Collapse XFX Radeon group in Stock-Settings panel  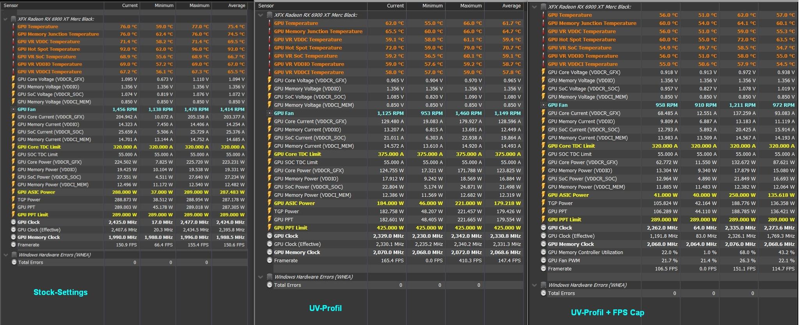coord(5,19)
